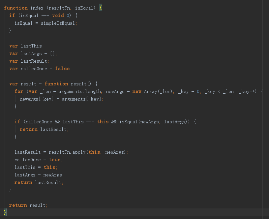Select the simpleIsEqual identifier
This screenshot has height=219, width=269.
(58, 23)
